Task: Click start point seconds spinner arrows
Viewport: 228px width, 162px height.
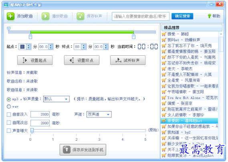Action: 50,47
